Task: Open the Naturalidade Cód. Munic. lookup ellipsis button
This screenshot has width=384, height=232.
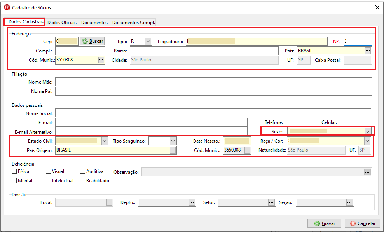Action: click(x=247, y=150)
